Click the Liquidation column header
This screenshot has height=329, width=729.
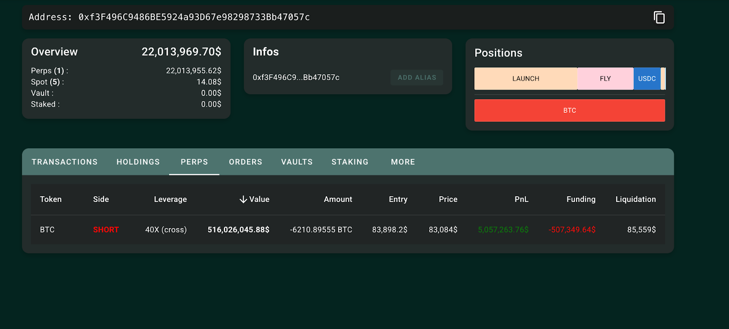[635, 199]
